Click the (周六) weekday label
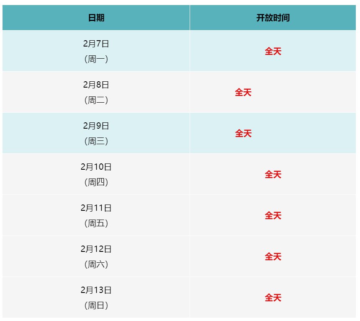The image size is (360, 321). click(96, 264)
